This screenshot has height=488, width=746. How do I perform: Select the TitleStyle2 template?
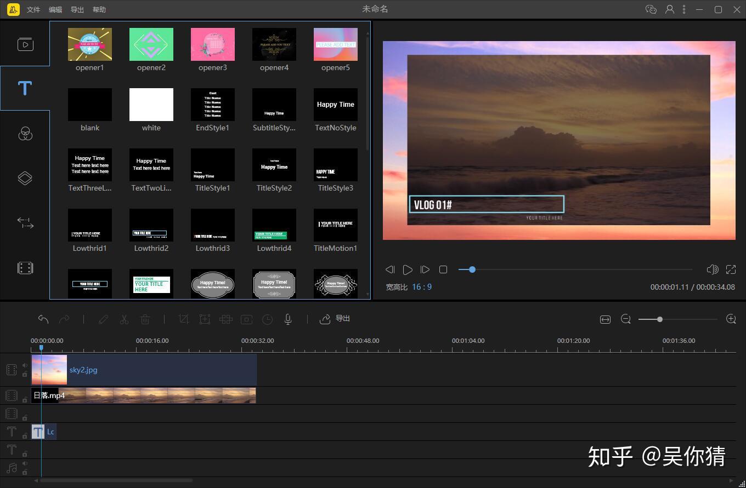click(x=274, y=165)
